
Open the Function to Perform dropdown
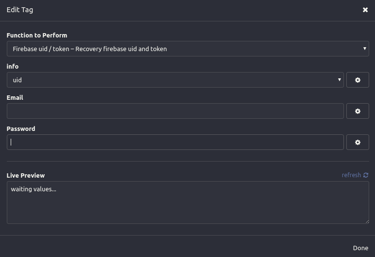(187, 49)
